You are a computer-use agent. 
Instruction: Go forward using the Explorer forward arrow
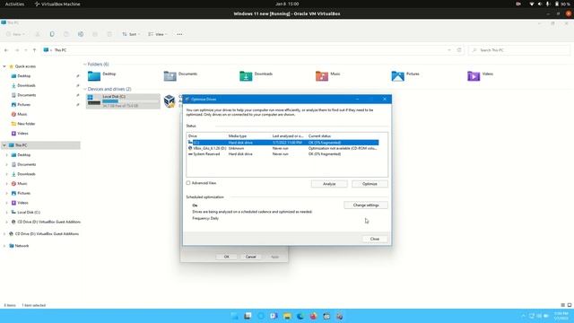click(x=17, y=50)
